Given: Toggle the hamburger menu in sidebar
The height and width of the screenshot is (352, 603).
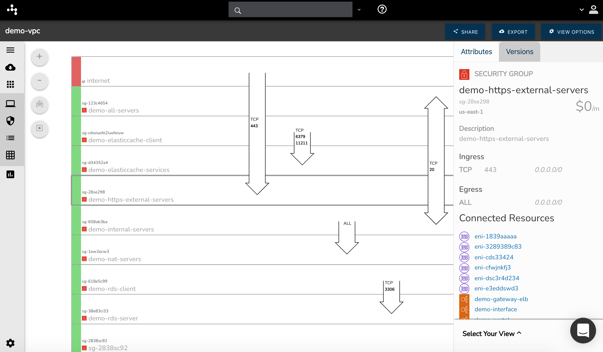Looking at the screenshot, I should [x=10, y=50].
